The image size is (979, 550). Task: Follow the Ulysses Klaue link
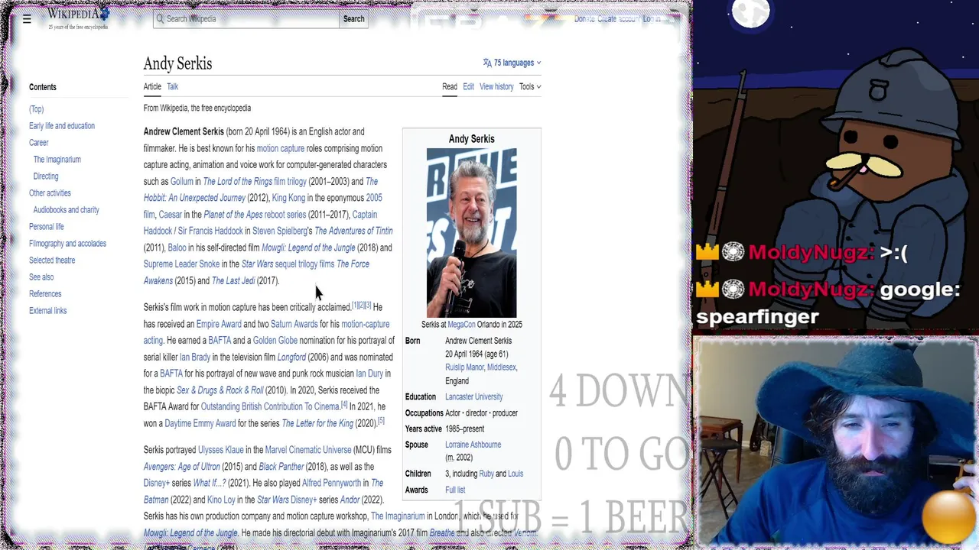coord(220,450)
